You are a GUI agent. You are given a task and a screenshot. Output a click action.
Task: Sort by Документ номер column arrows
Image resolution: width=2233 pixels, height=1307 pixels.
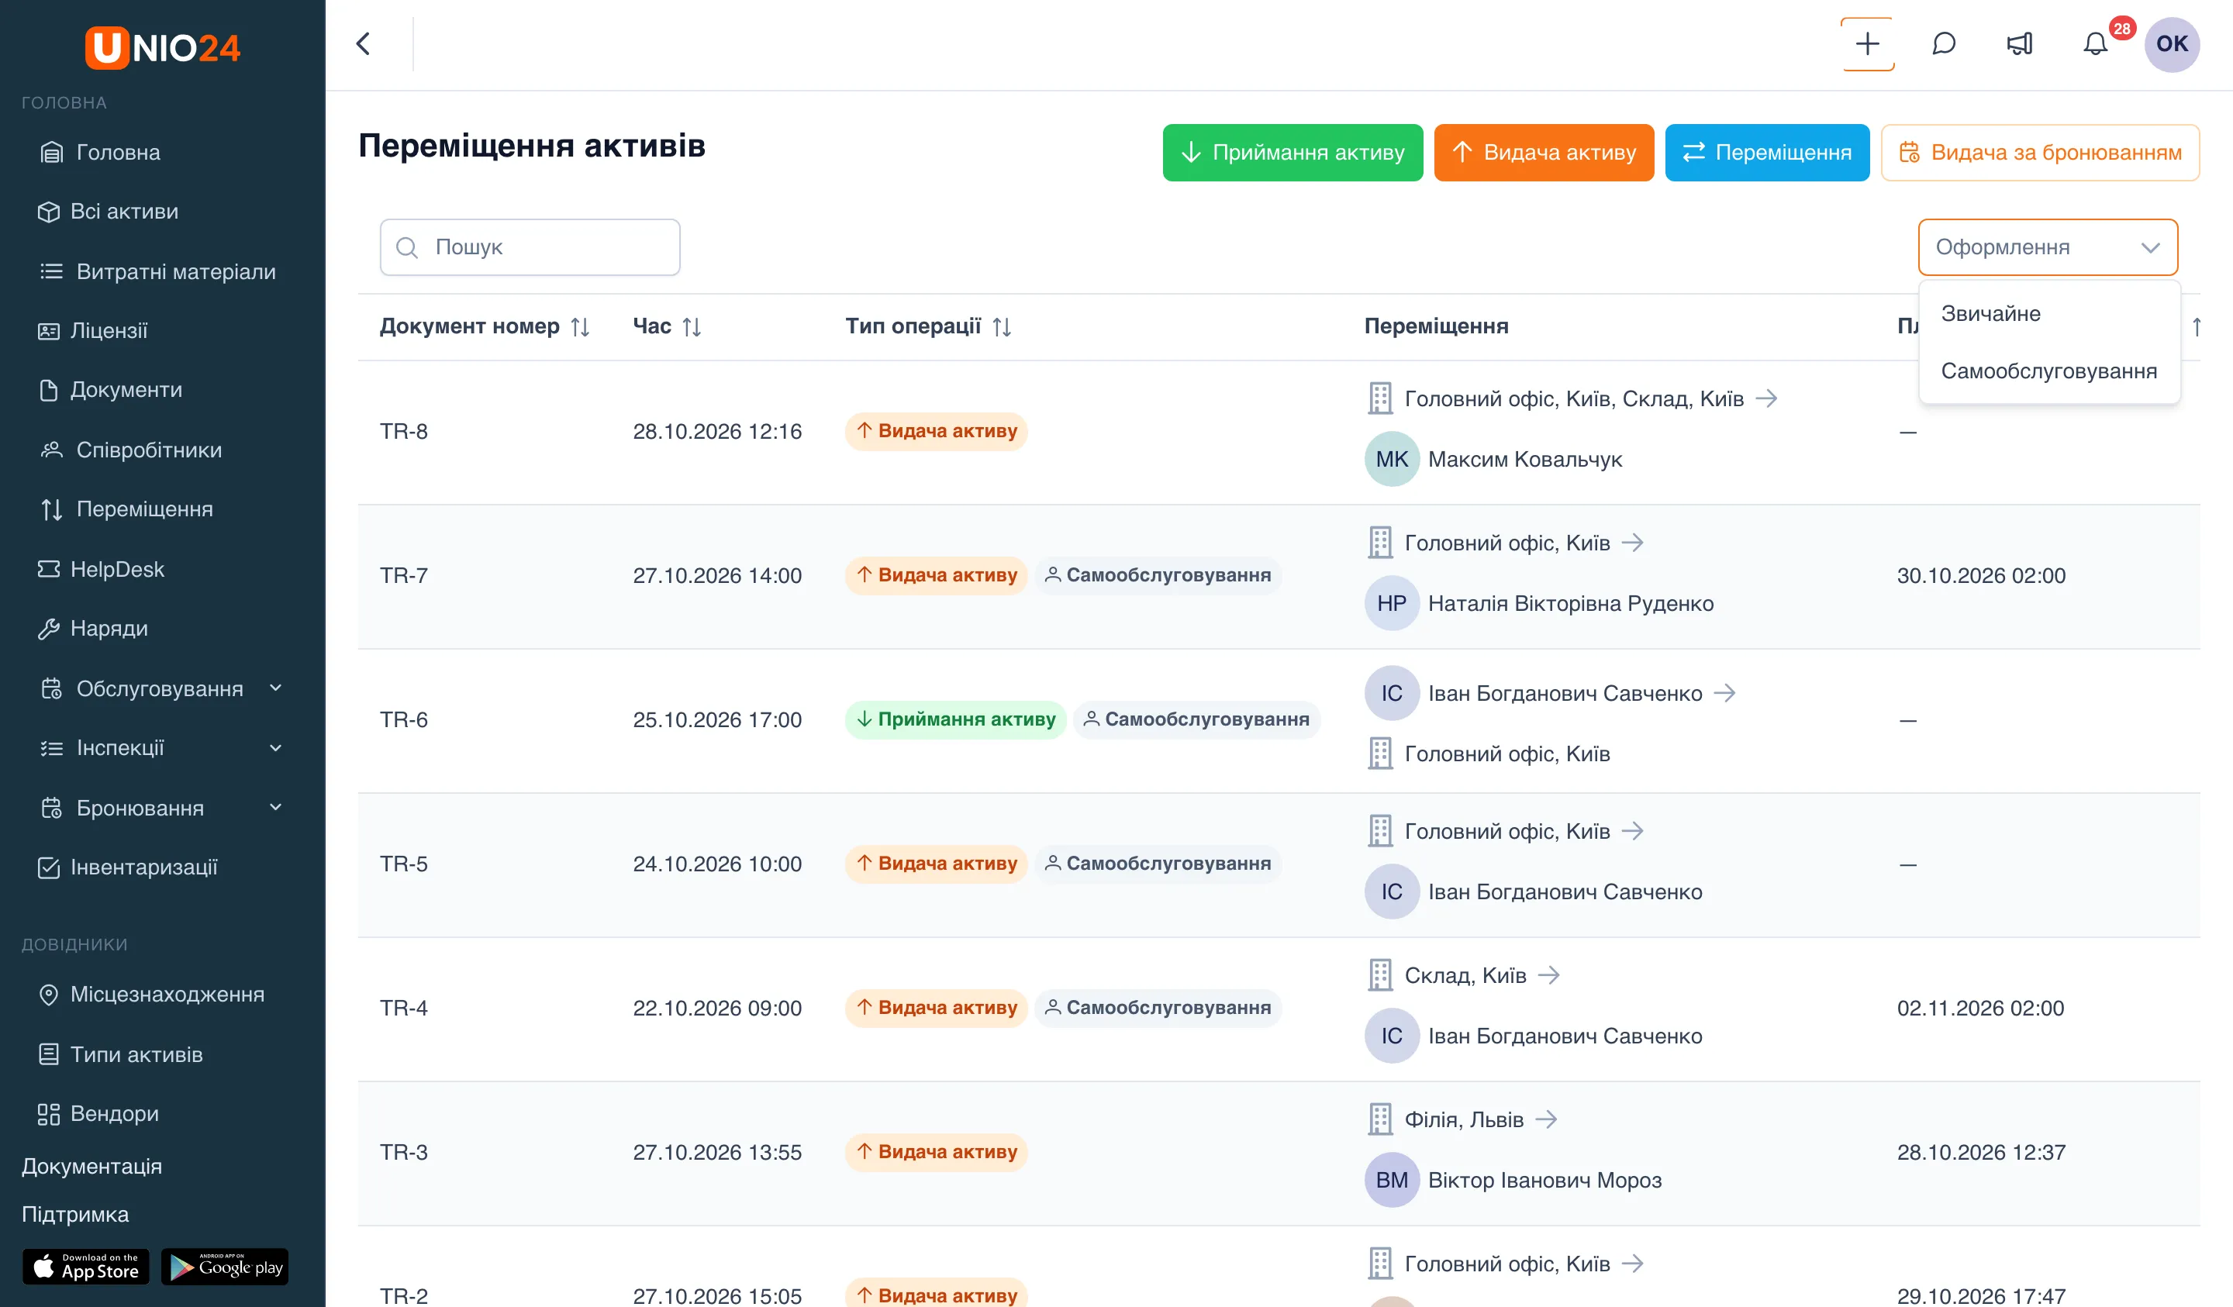tap(581, 327)
